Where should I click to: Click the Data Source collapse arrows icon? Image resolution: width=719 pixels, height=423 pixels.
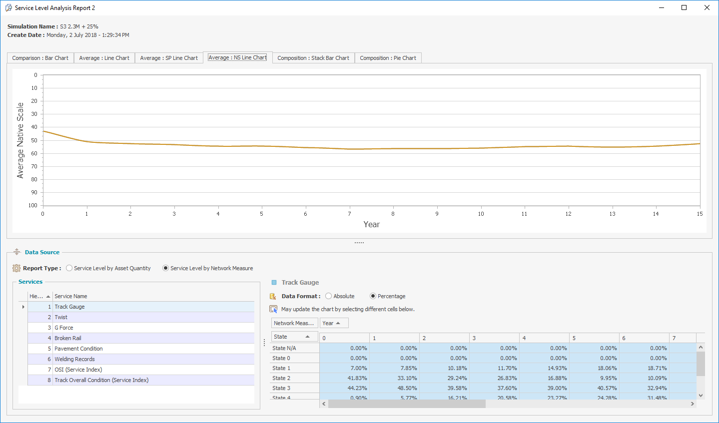(x=16, y=252)
